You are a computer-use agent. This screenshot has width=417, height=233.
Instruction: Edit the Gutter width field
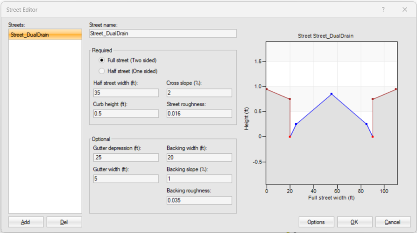[x=126, y=178]
